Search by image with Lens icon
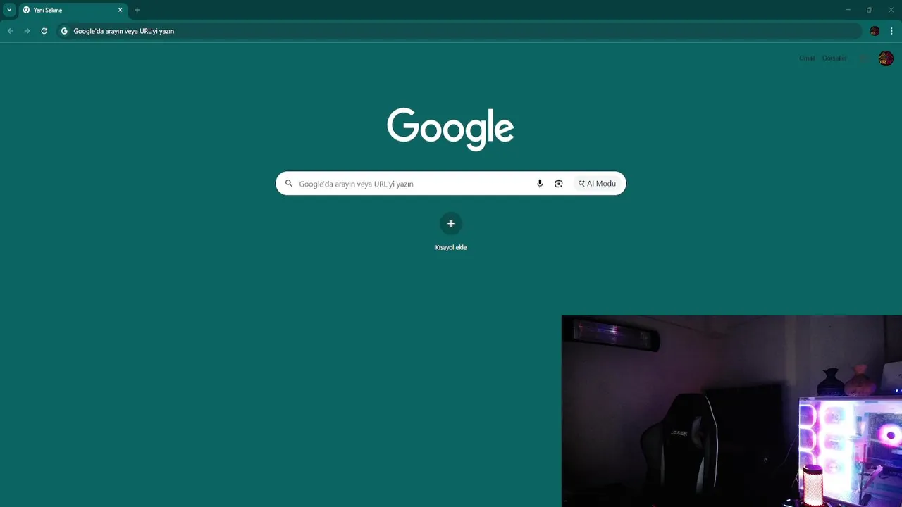Screen dimensions: 902x507 click(559, 184)
